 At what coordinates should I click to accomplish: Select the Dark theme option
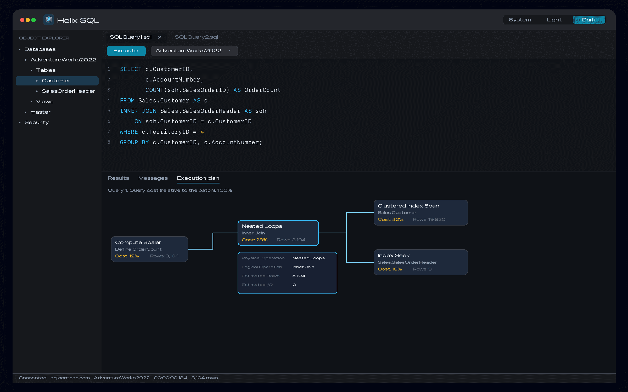coord(589,20)
